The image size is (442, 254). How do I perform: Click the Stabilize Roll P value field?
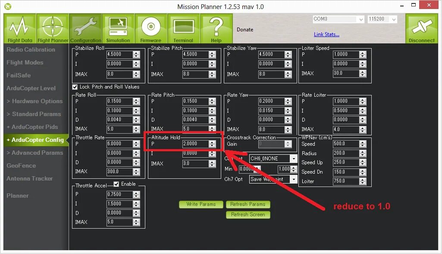click(x=119, y=54)
